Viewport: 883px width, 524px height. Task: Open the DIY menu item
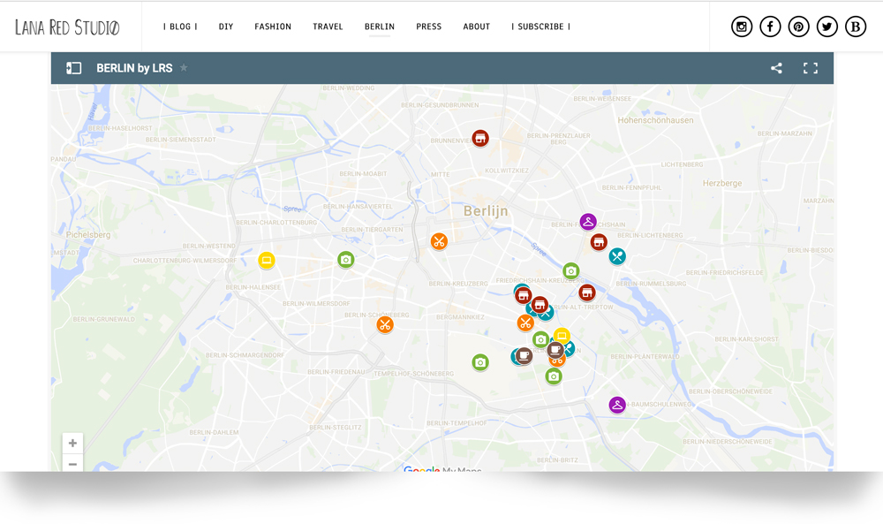pyautogui.click(x=226, y=27)
